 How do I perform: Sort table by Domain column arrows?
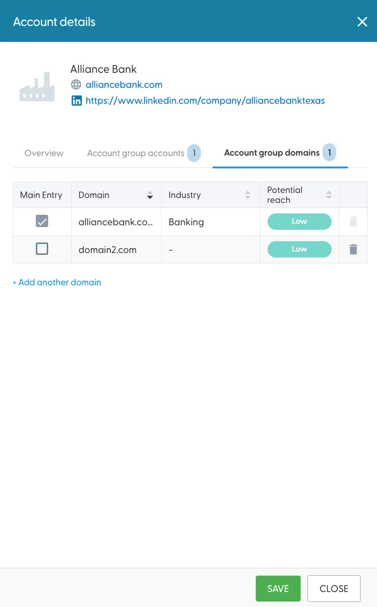(150, 195)
